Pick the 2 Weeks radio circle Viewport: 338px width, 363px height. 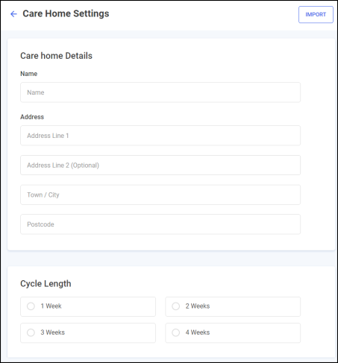pyautogui.click(x=176, y=306)
